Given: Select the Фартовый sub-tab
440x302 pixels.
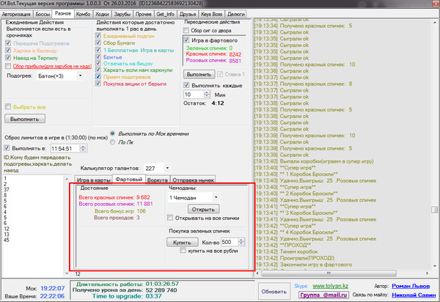Looking at the screenshot, I should pyautogui.click(x=129, y=179).
